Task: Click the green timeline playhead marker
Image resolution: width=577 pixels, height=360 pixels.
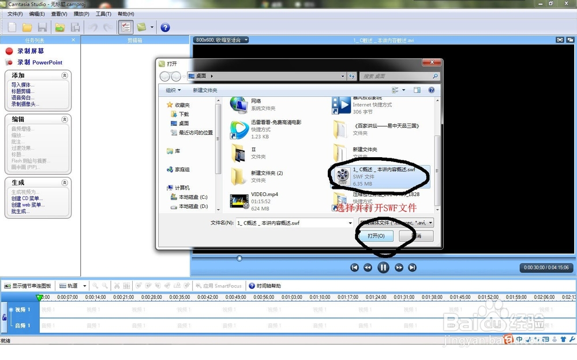Action: (x=39, y=297)
